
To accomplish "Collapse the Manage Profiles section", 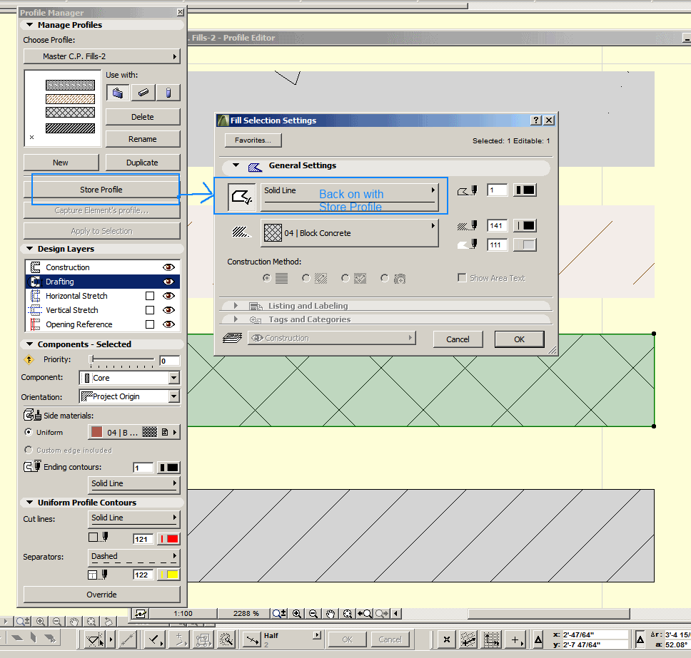I will [29, 25].
